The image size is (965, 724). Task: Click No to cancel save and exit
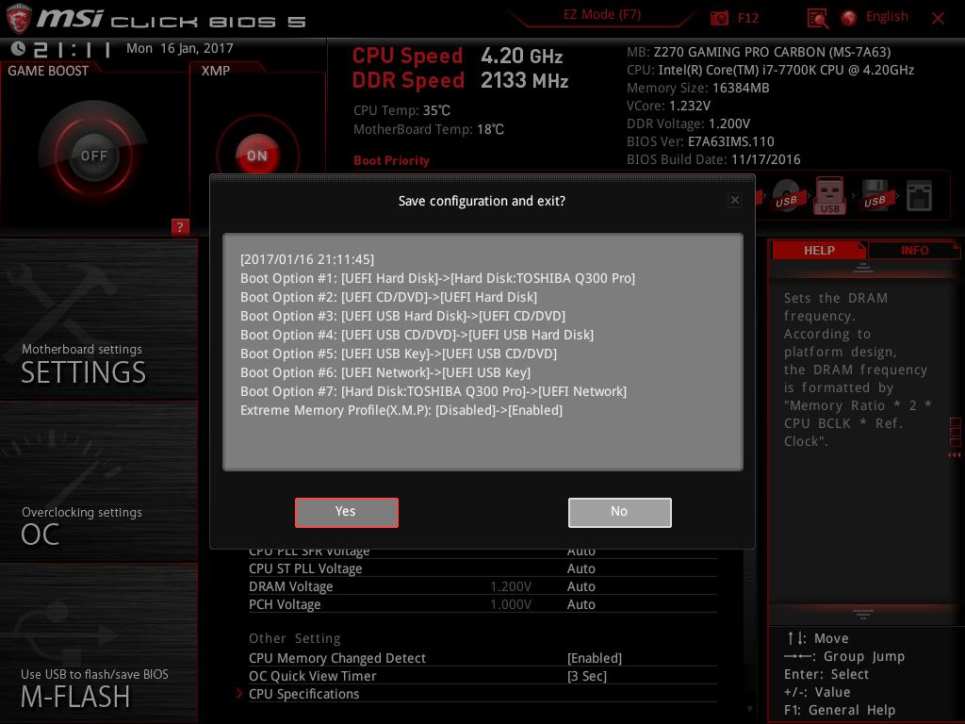click(619, 512)
